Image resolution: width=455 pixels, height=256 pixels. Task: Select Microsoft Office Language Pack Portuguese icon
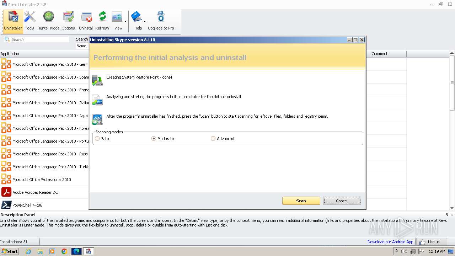6,141
